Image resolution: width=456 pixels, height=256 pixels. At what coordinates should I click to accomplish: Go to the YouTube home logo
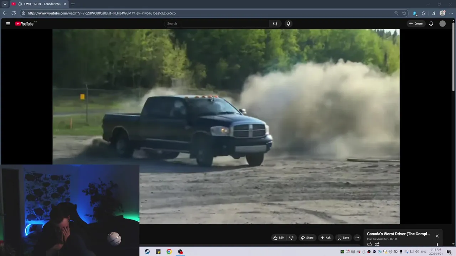(24, 24)
